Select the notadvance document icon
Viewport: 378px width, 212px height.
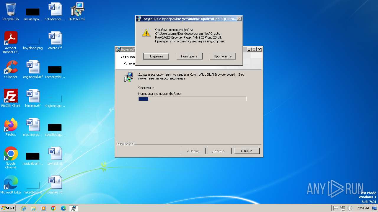(55, 12)
